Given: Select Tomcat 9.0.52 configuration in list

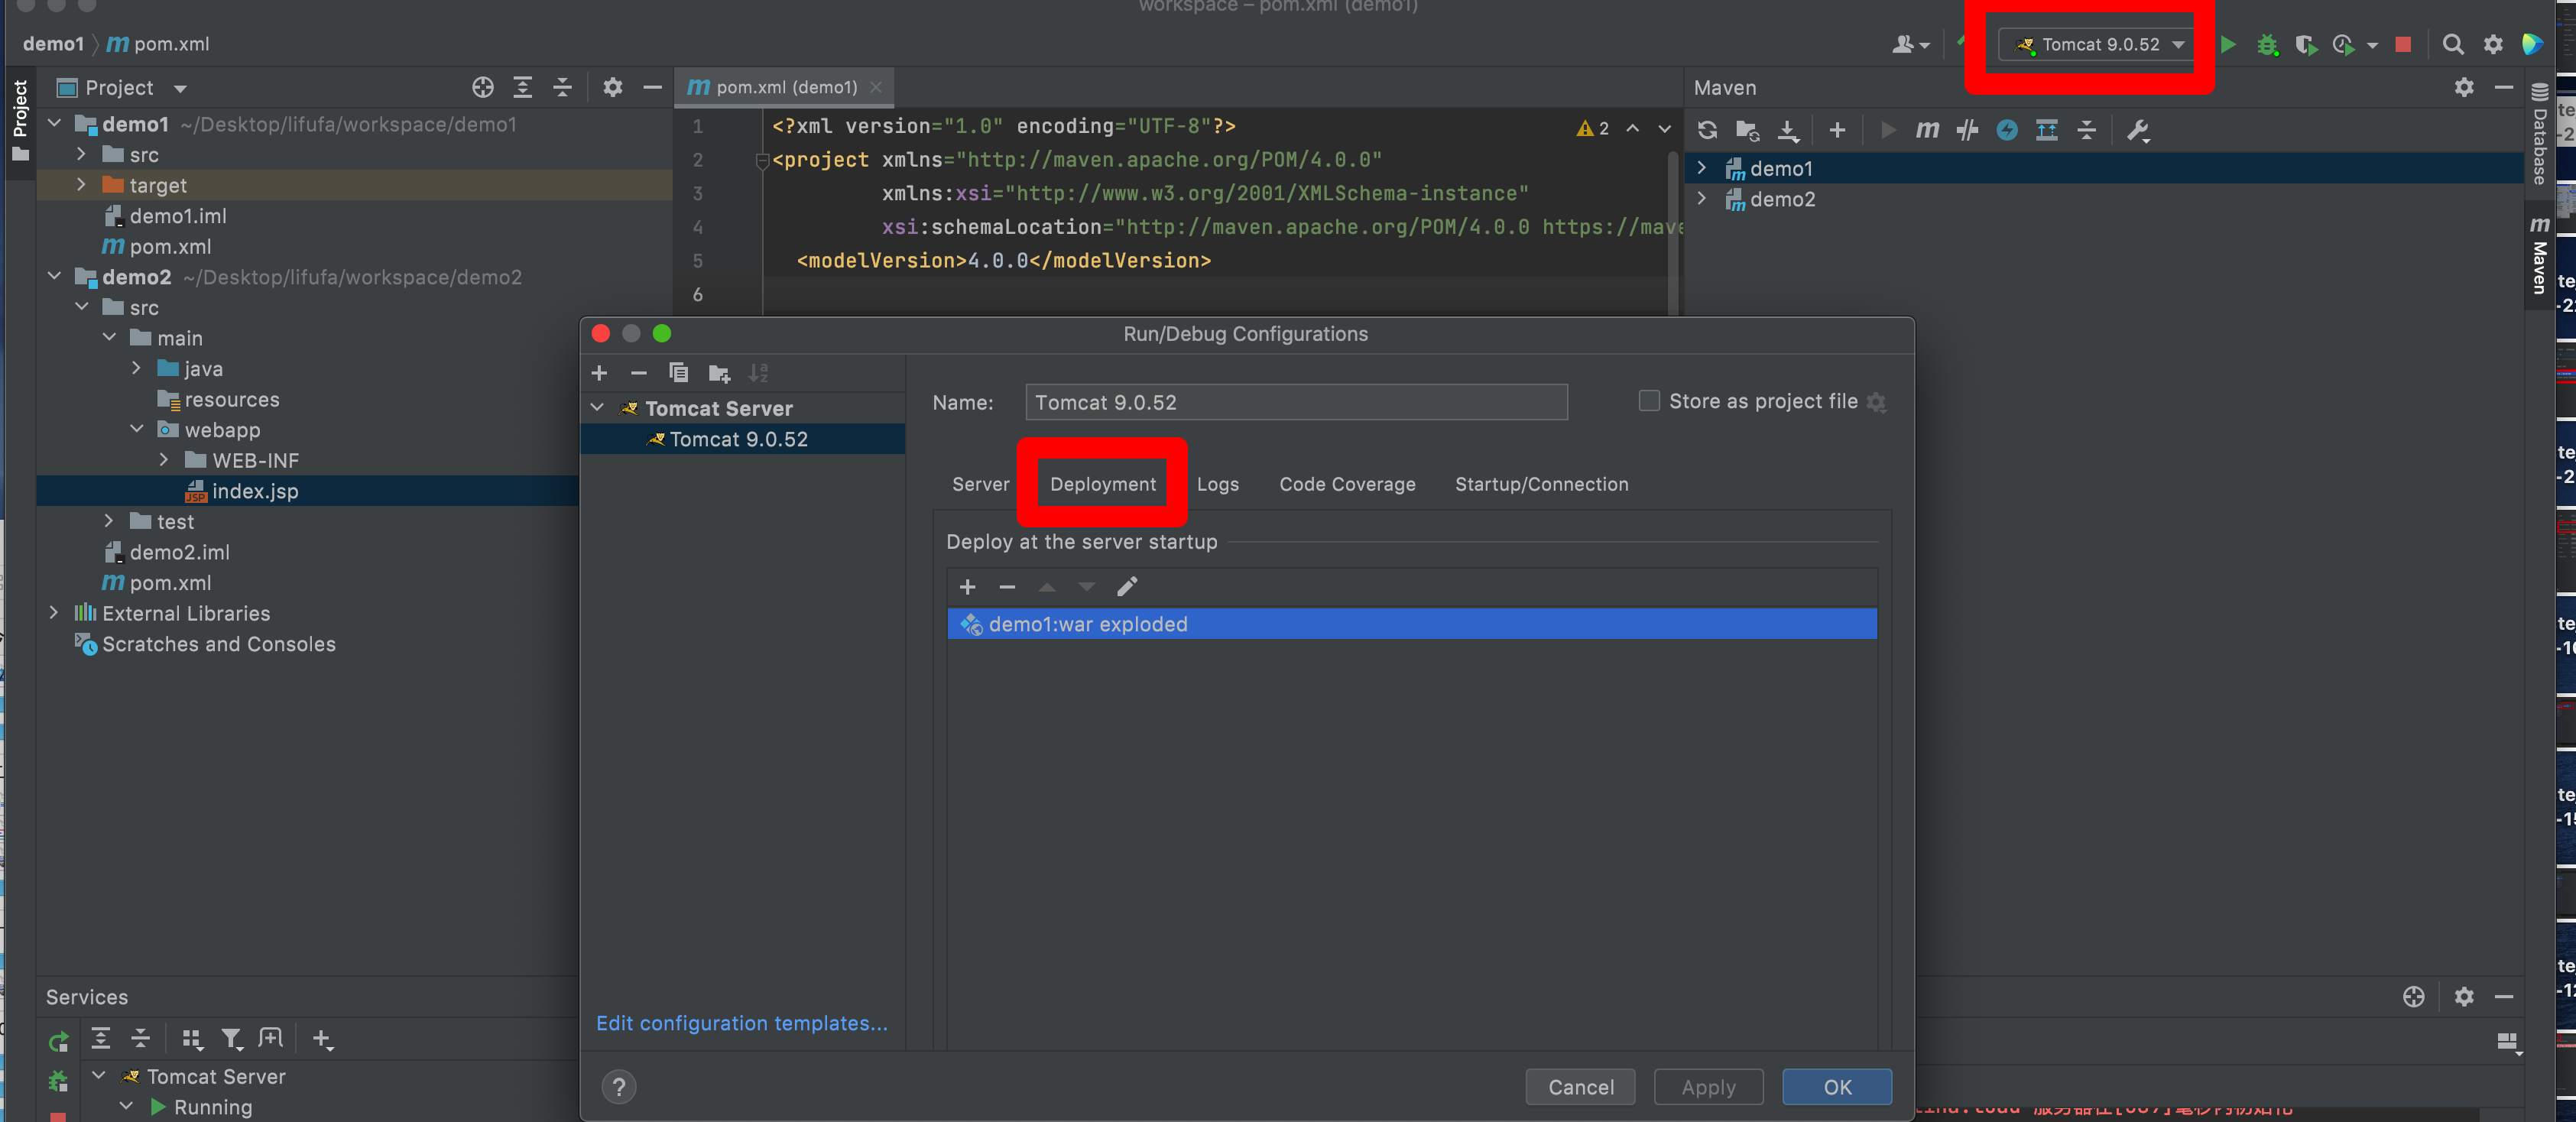Looking at the screenshot, I should click(x=742, y=439).
